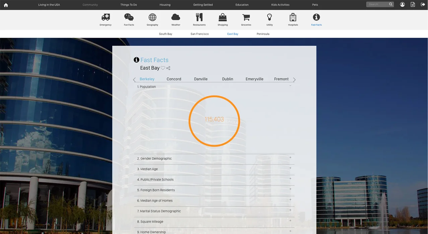Focus the Search input field

pyautogui.click(x=377, y=4)
